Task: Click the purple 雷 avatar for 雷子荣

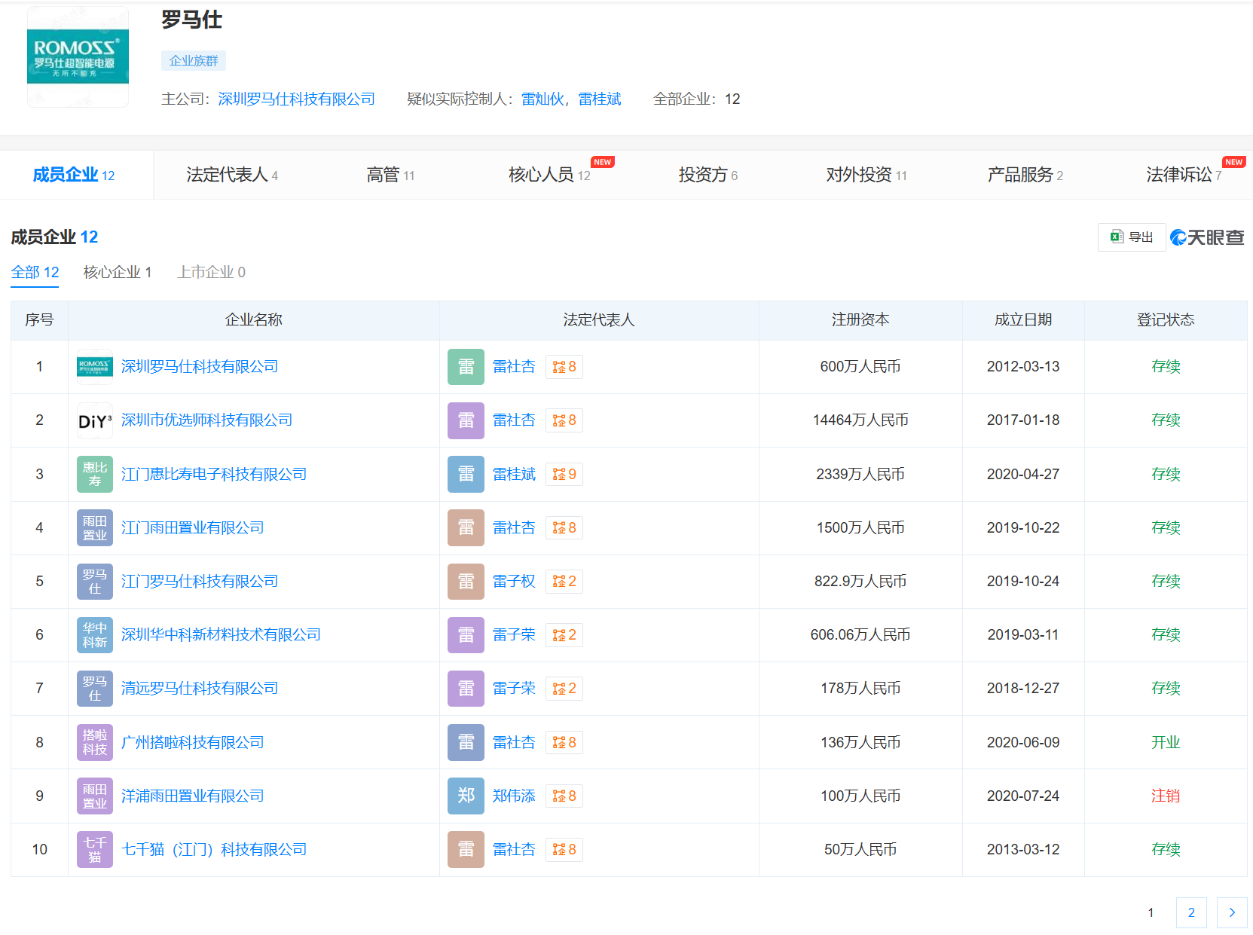Action: [465, 634]
